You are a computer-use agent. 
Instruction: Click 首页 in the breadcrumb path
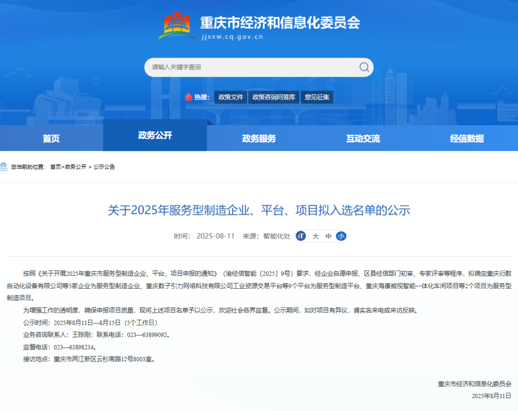point(56,167)
